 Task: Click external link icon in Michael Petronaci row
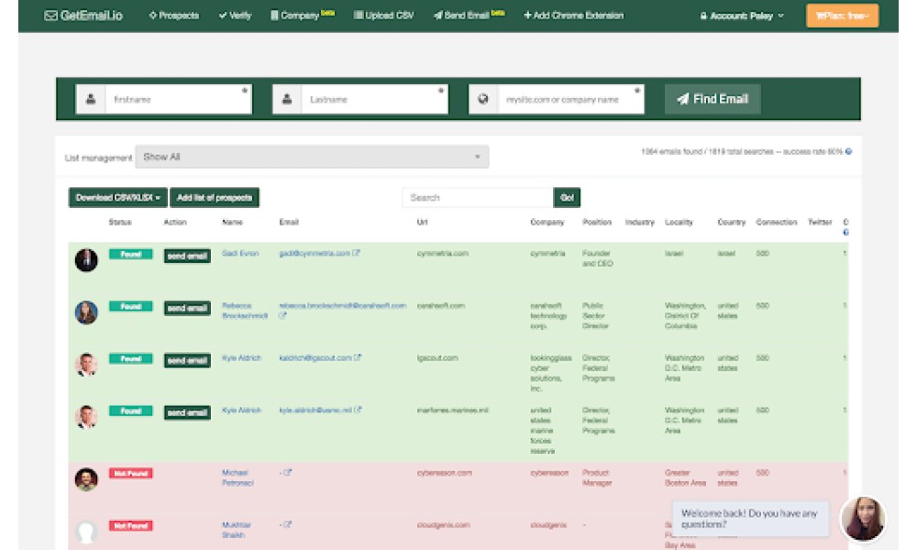(x=287, y=472)
